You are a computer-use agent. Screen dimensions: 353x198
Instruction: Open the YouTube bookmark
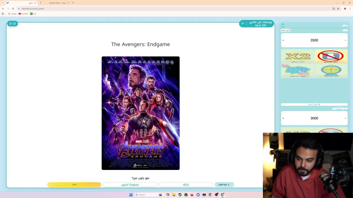coord(23,14)
